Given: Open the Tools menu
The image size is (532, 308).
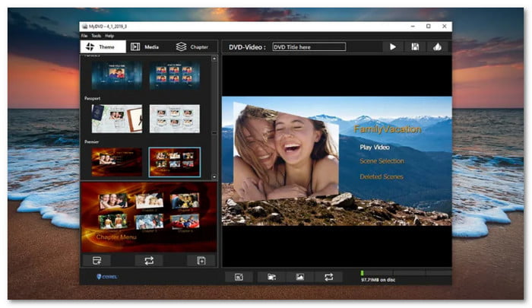Looking at the screenshot, I should [96, 36].
